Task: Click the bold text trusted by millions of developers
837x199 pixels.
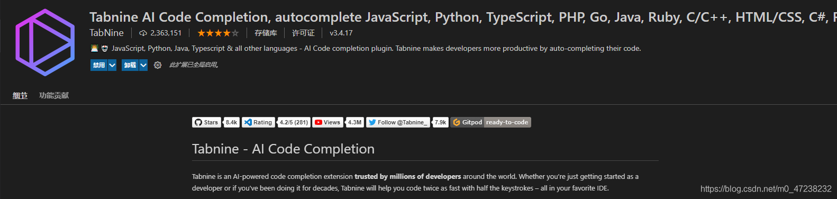Action: pos(407,177)
